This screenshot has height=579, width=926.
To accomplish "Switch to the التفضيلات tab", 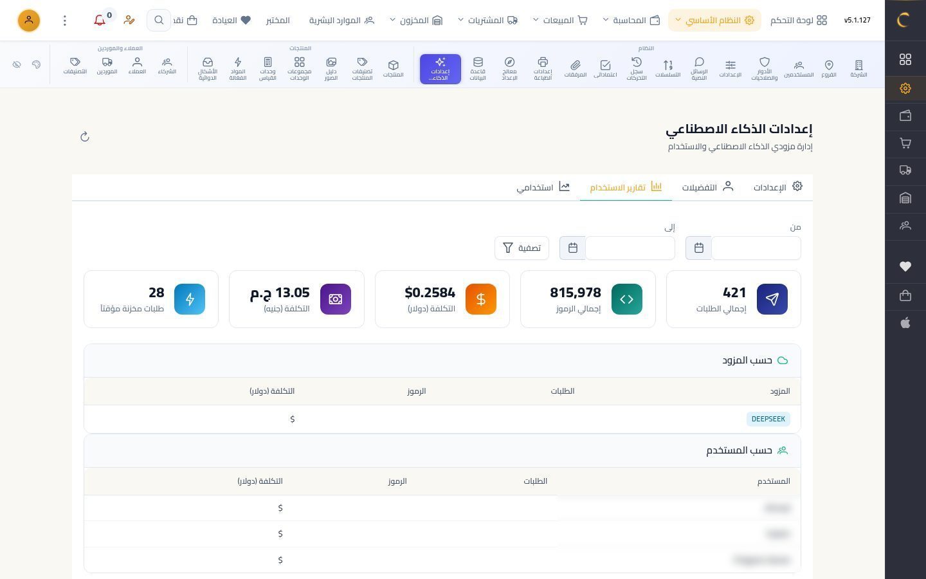I will pyautogui.click(x=707, y=187).
